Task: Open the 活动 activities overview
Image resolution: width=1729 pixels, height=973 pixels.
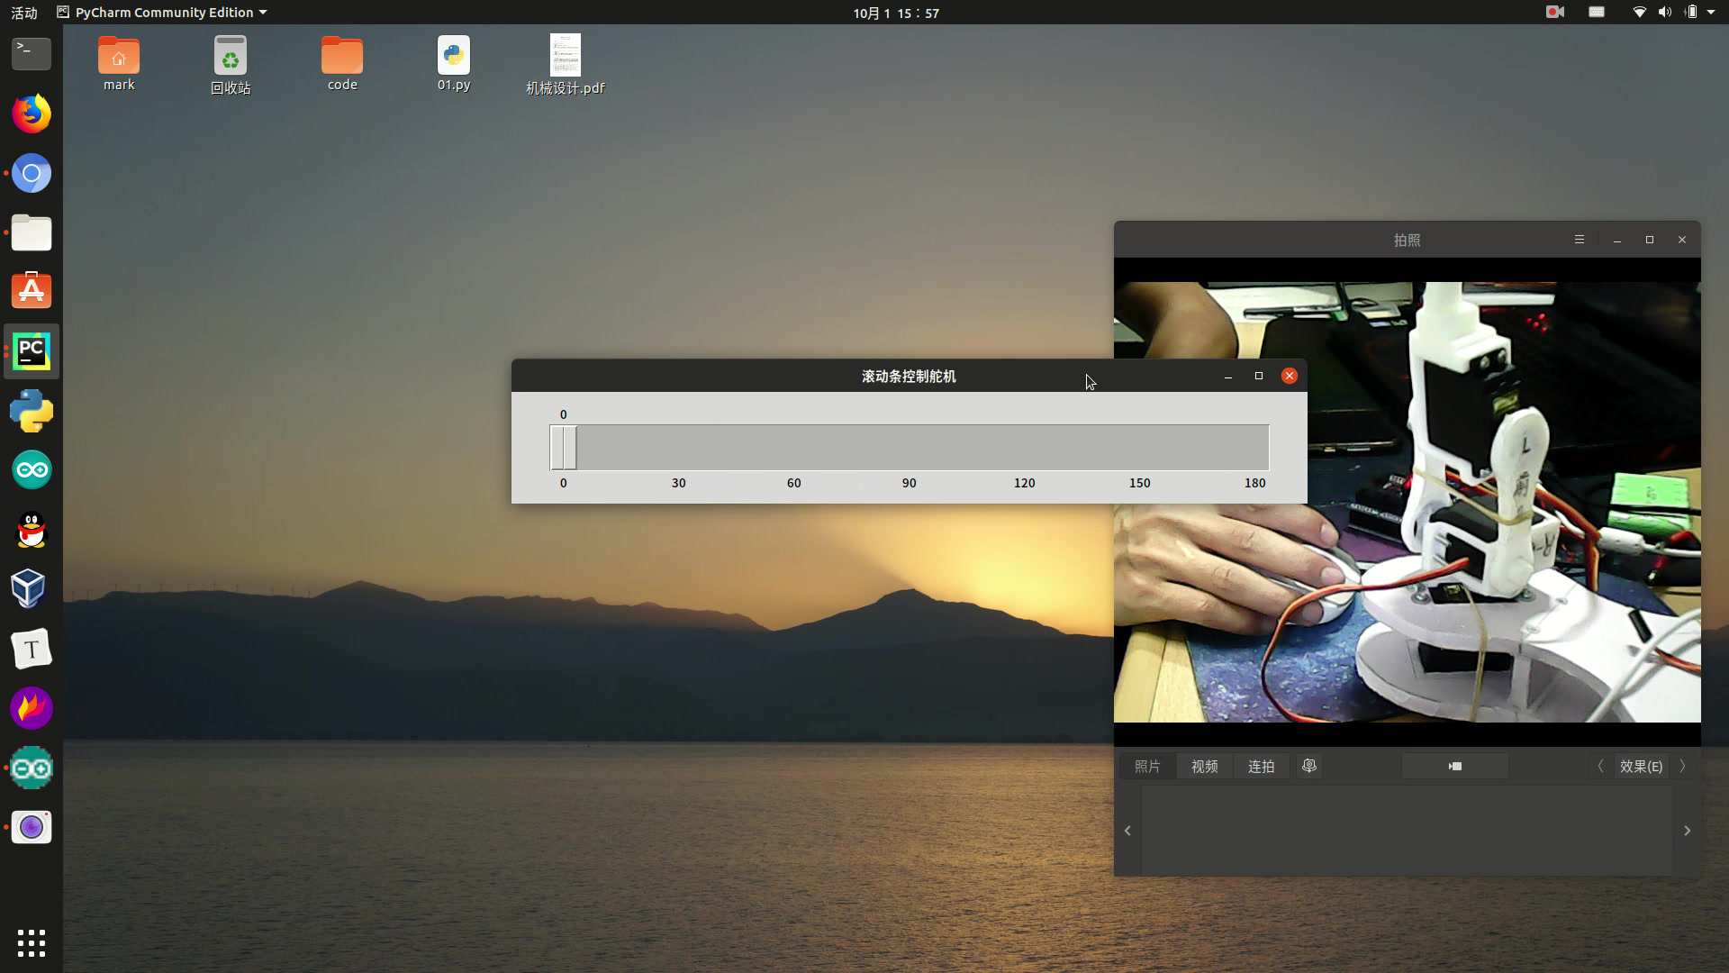Action: [24, 13]
